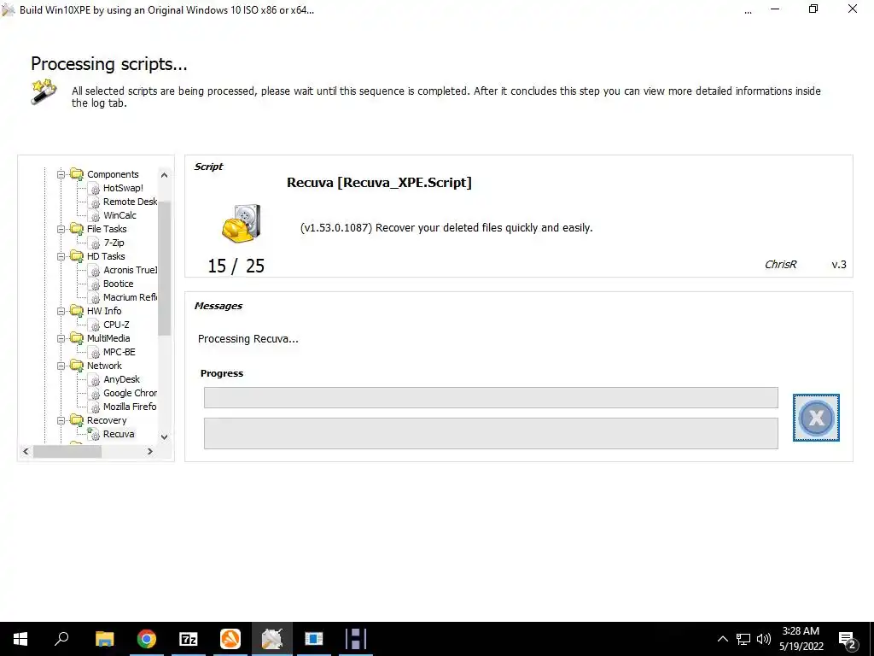Click the MPC-BE script icon
Image resolution: width=874 pixels, height=656 pixels.
click(x=94, y=353)
